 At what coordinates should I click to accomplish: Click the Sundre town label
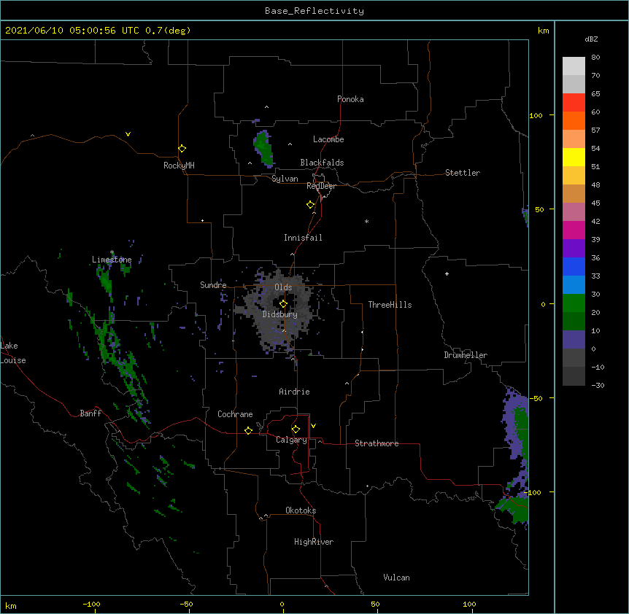[213, 285]
